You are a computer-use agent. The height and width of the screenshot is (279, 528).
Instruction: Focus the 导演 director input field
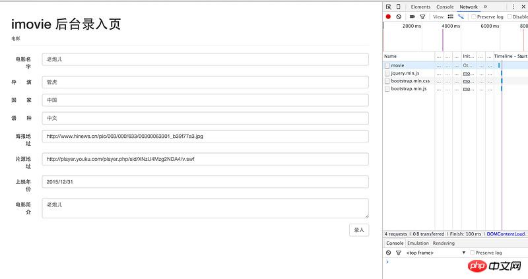tap(205, 82)
